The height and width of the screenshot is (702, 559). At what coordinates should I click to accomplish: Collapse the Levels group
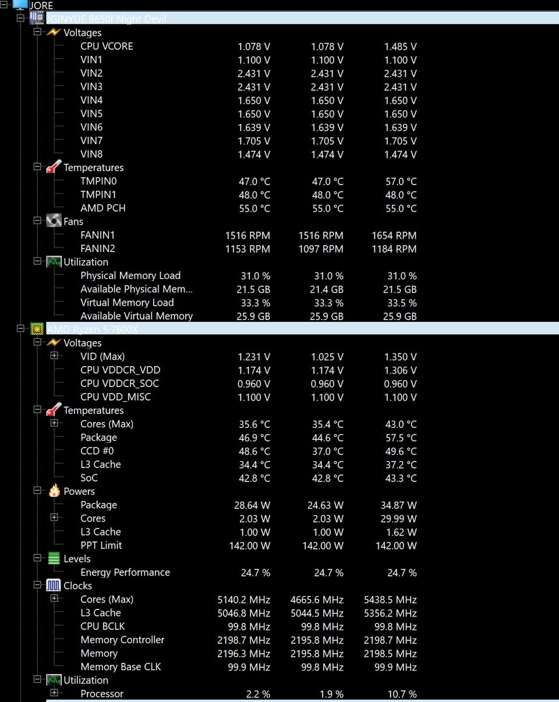tap(38, 558)
